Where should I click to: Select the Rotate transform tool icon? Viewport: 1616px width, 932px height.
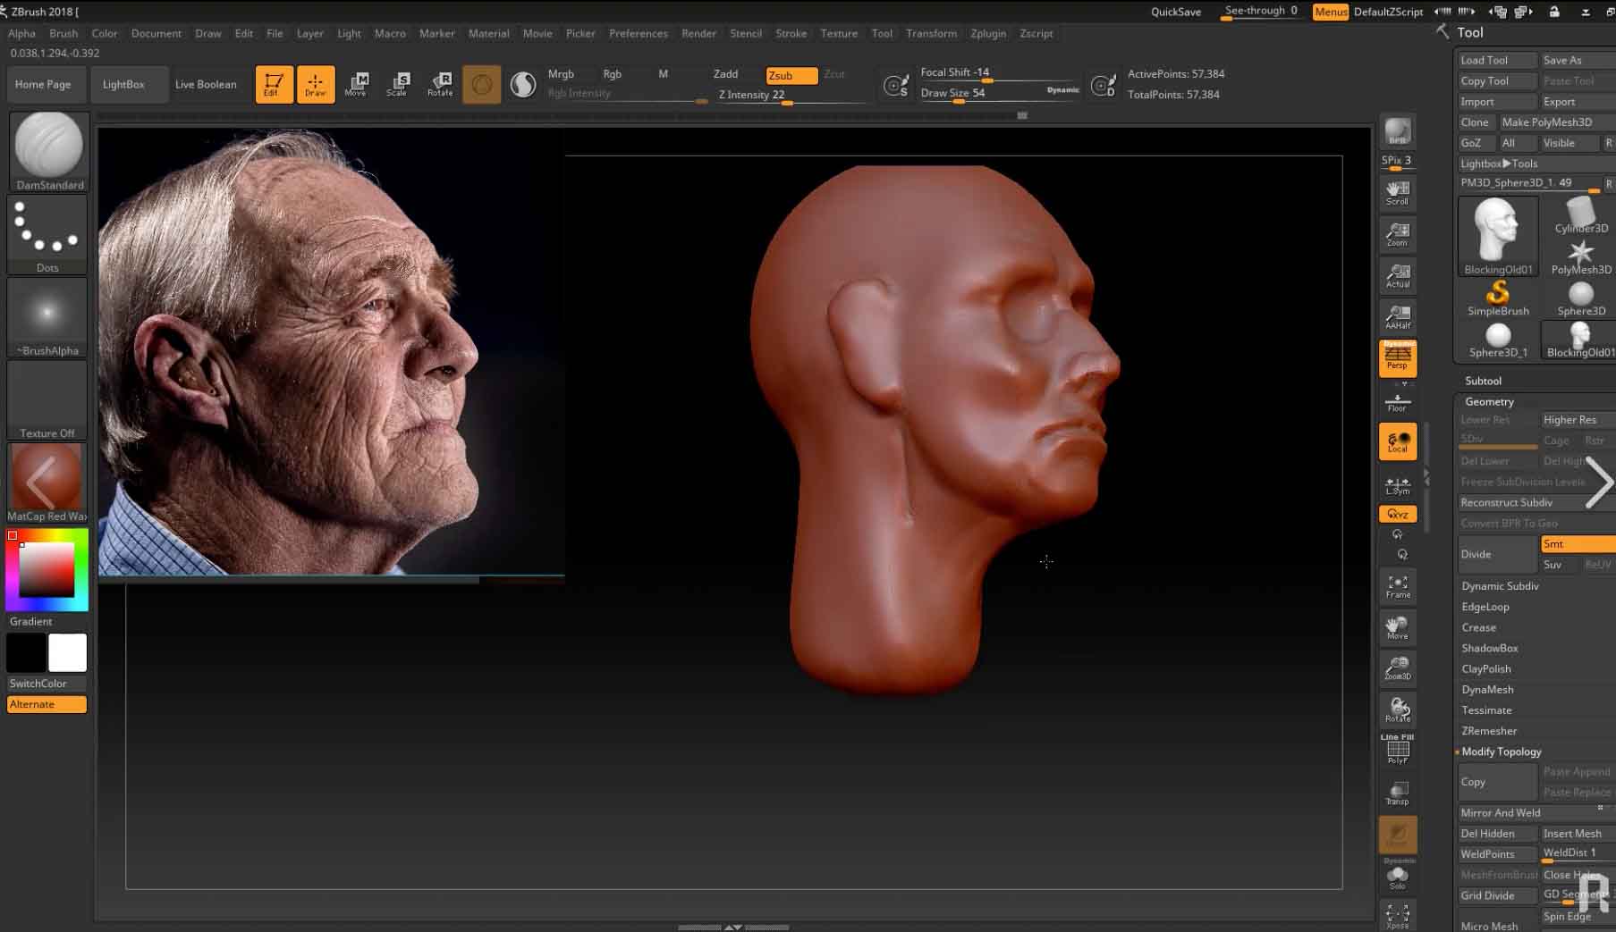[x=440, y=84]
